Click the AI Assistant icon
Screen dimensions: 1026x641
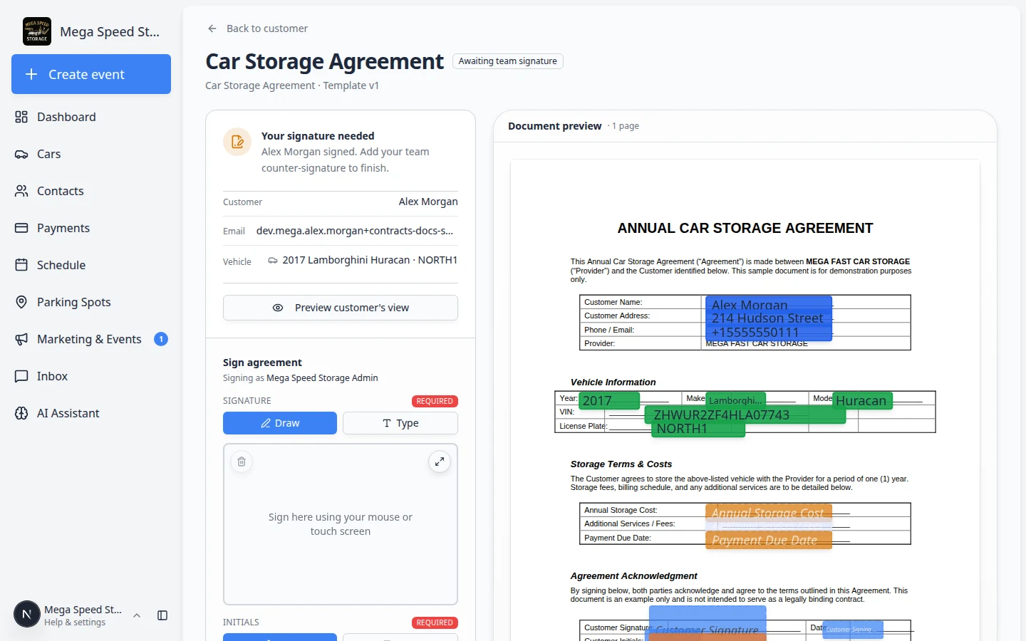(x=21, y=413)
